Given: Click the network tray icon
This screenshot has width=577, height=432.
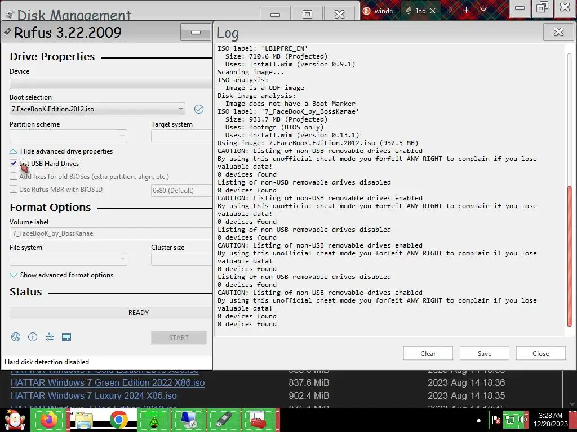Looking at the screenshot, I should click(x=509, y=420).
